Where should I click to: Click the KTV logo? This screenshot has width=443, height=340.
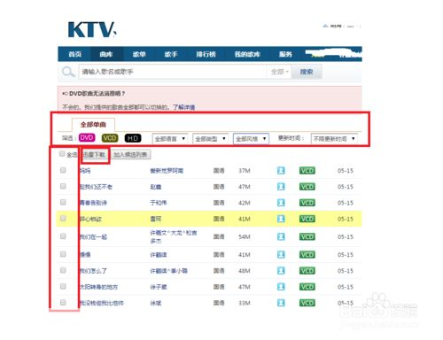(x=92, y=29)
